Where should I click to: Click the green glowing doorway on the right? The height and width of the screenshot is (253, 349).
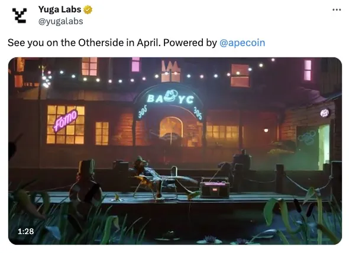coord(324,146)
